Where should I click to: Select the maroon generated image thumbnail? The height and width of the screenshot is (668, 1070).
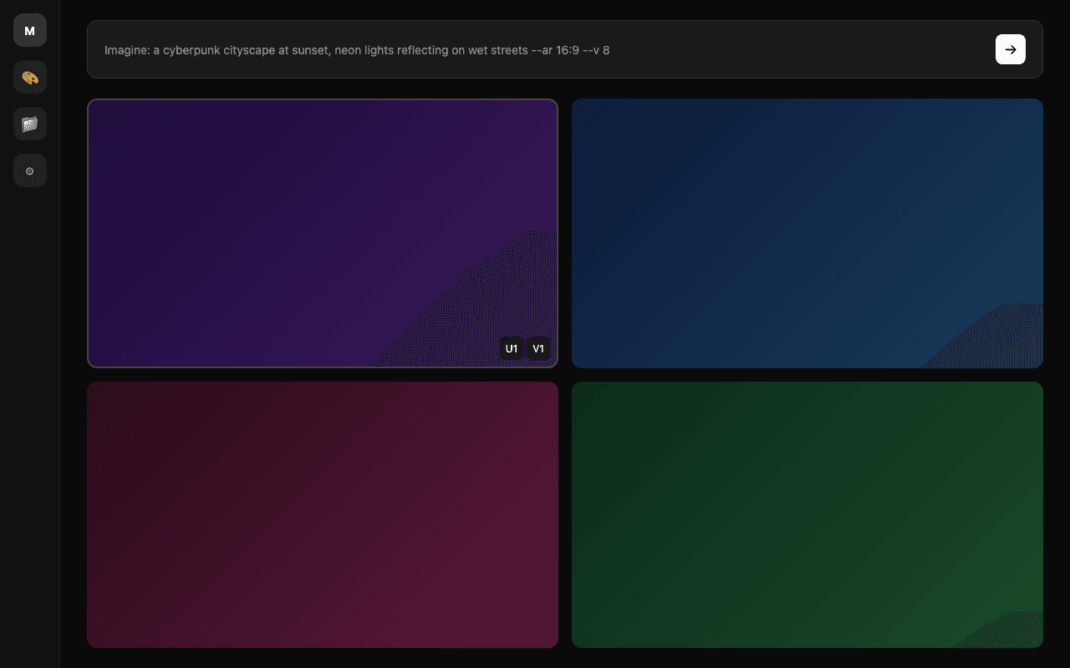[323, 514]
